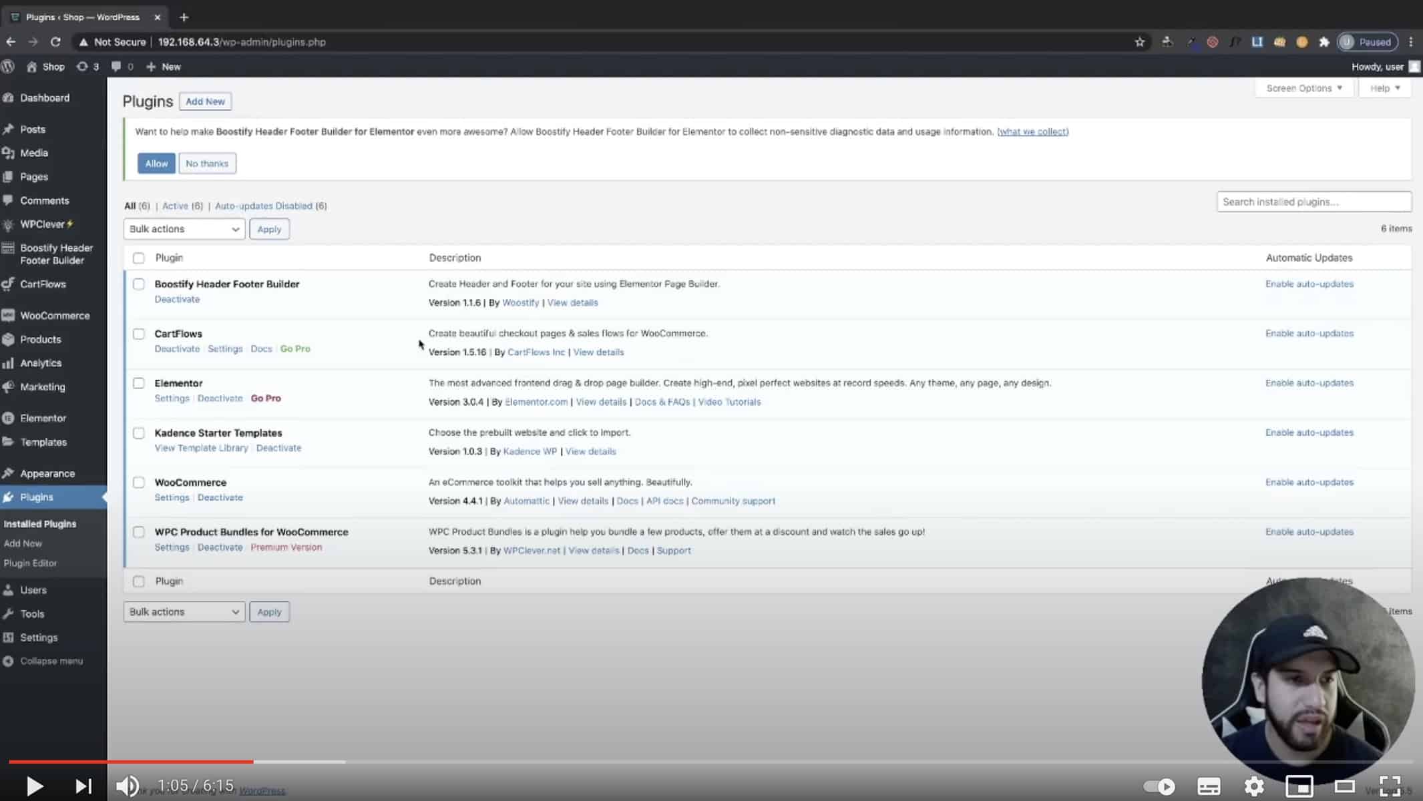Screen dimensions: 1423x801
Task: Reload the page in browser
Action: [x=55, y=42]
